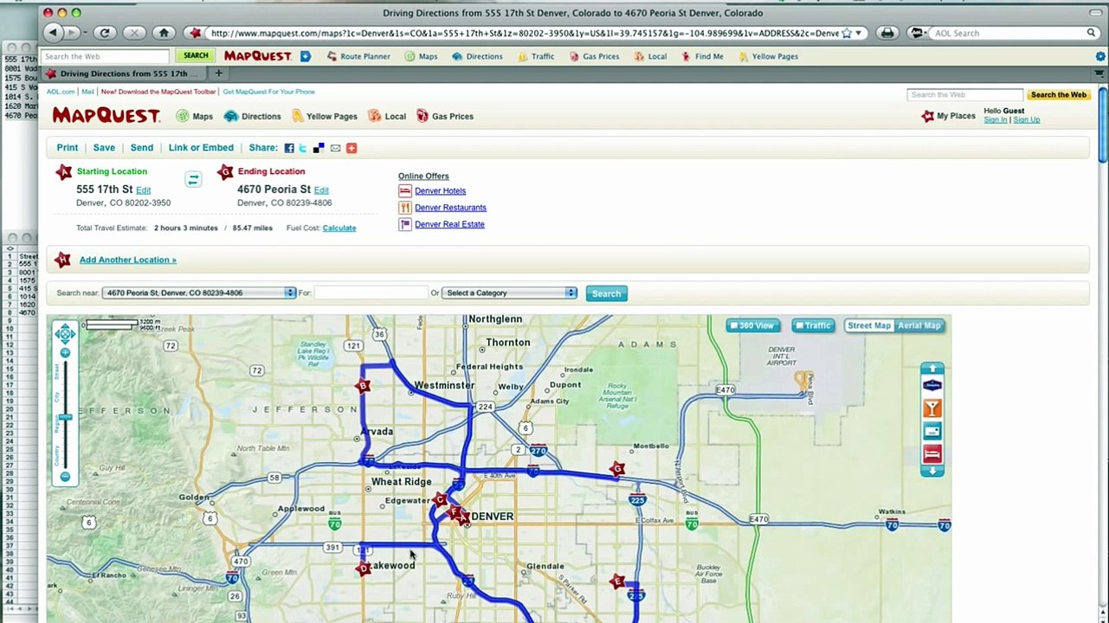Screen dimensions: 1109x623
Task: Click green SEARCH toolbar button
Action: pos(196,55)
